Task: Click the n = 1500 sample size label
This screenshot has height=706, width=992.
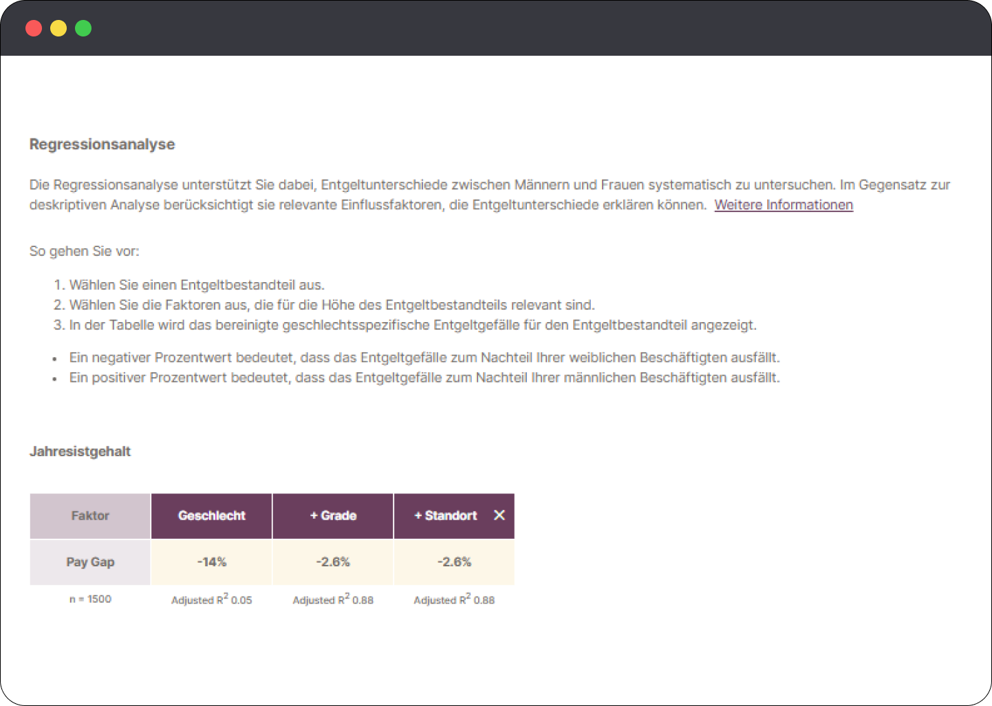Action: pos(90,599)
